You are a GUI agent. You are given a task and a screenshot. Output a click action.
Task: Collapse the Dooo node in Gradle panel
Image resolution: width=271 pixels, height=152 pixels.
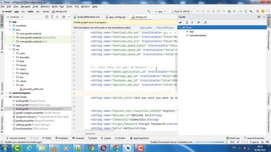click(180, 27)
